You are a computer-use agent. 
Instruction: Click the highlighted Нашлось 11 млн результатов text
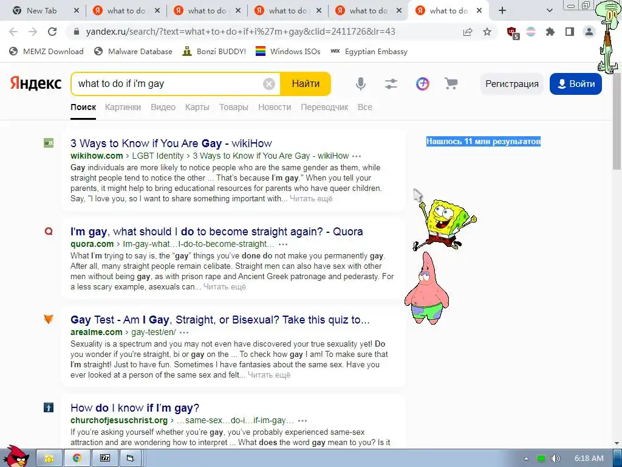tap(483, 141)
